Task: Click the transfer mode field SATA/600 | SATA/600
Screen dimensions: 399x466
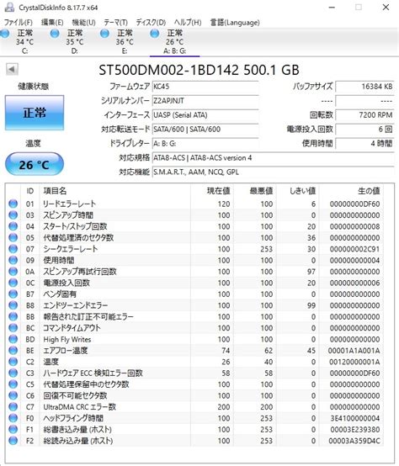Action: [205, 130]
